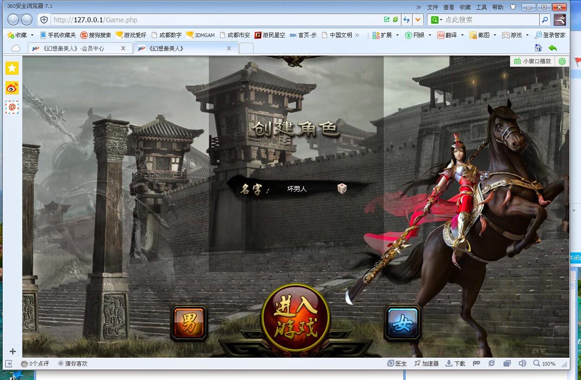Click the home page icon

click(x=538, y=48)
